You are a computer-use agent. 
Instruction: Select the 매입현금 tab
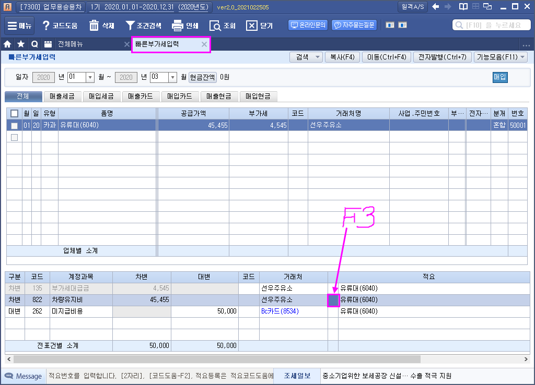pyautogui.click(x=258, y=97)
